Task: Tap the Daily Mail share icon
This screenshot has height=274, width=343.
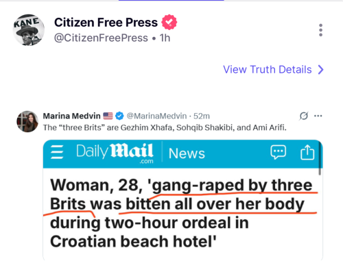Action: coord(307,152)
